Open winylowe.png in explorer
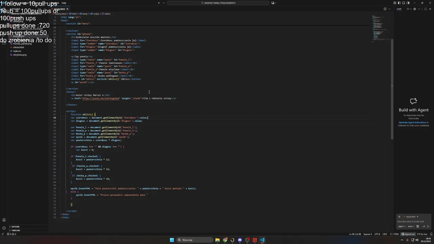The width and height of the screenshot is (434, 244). pos(20,55)
